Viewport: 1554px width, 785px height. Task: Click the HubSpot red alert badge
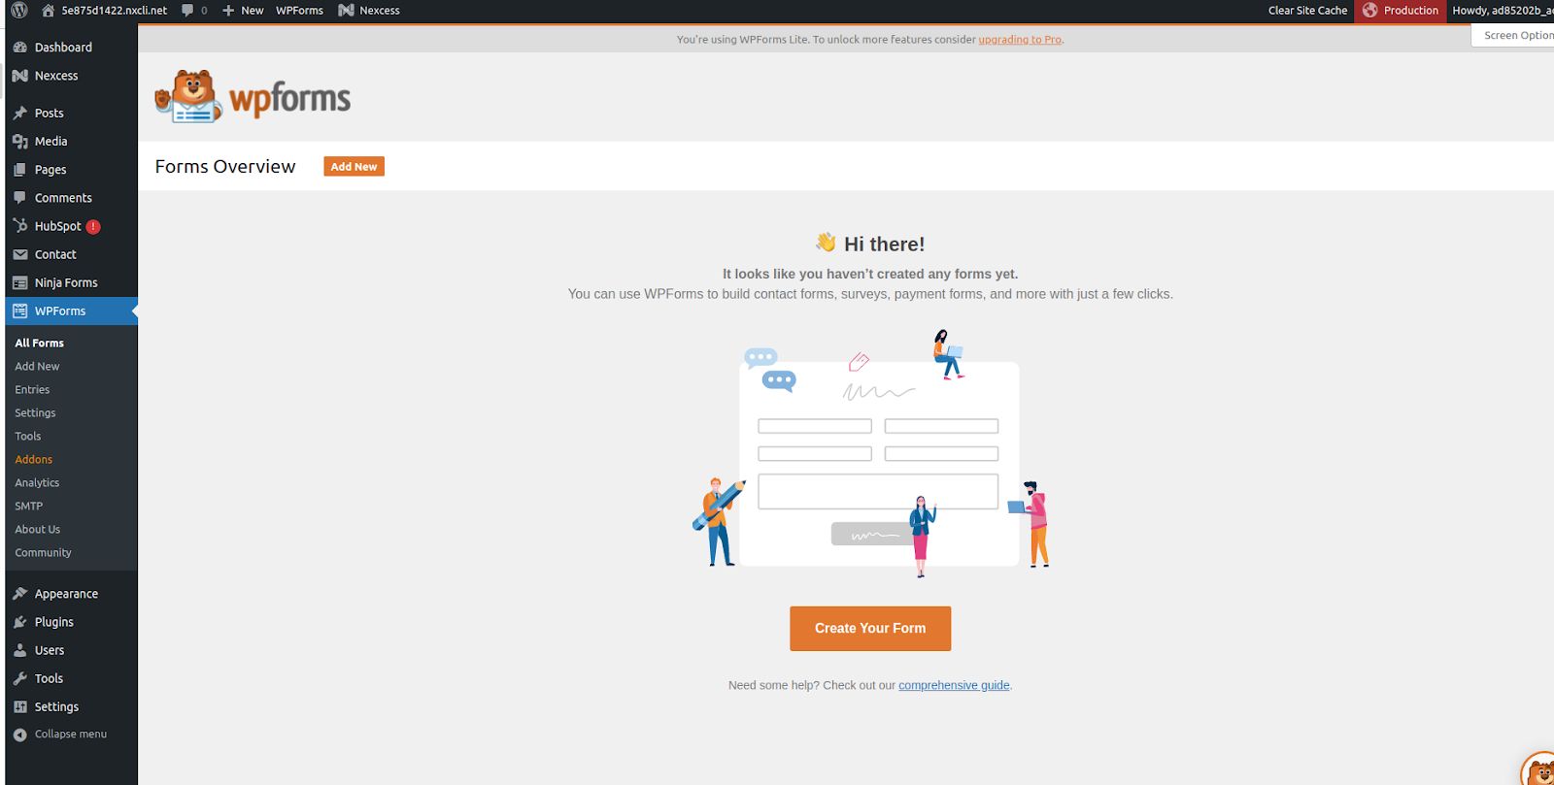(93, 227)
